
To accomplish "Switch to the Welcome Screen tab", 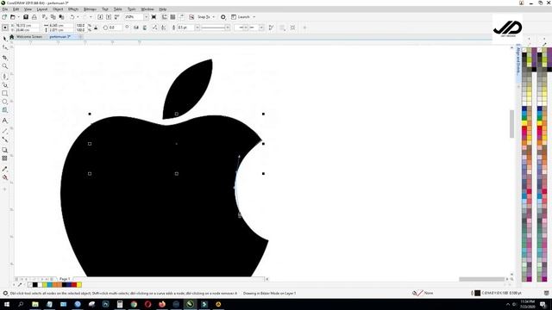I will click(29, 36).
